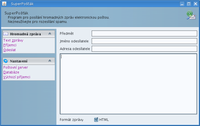
Task: Click the Adresa odesílatele label
Action: tap(75, 49)
